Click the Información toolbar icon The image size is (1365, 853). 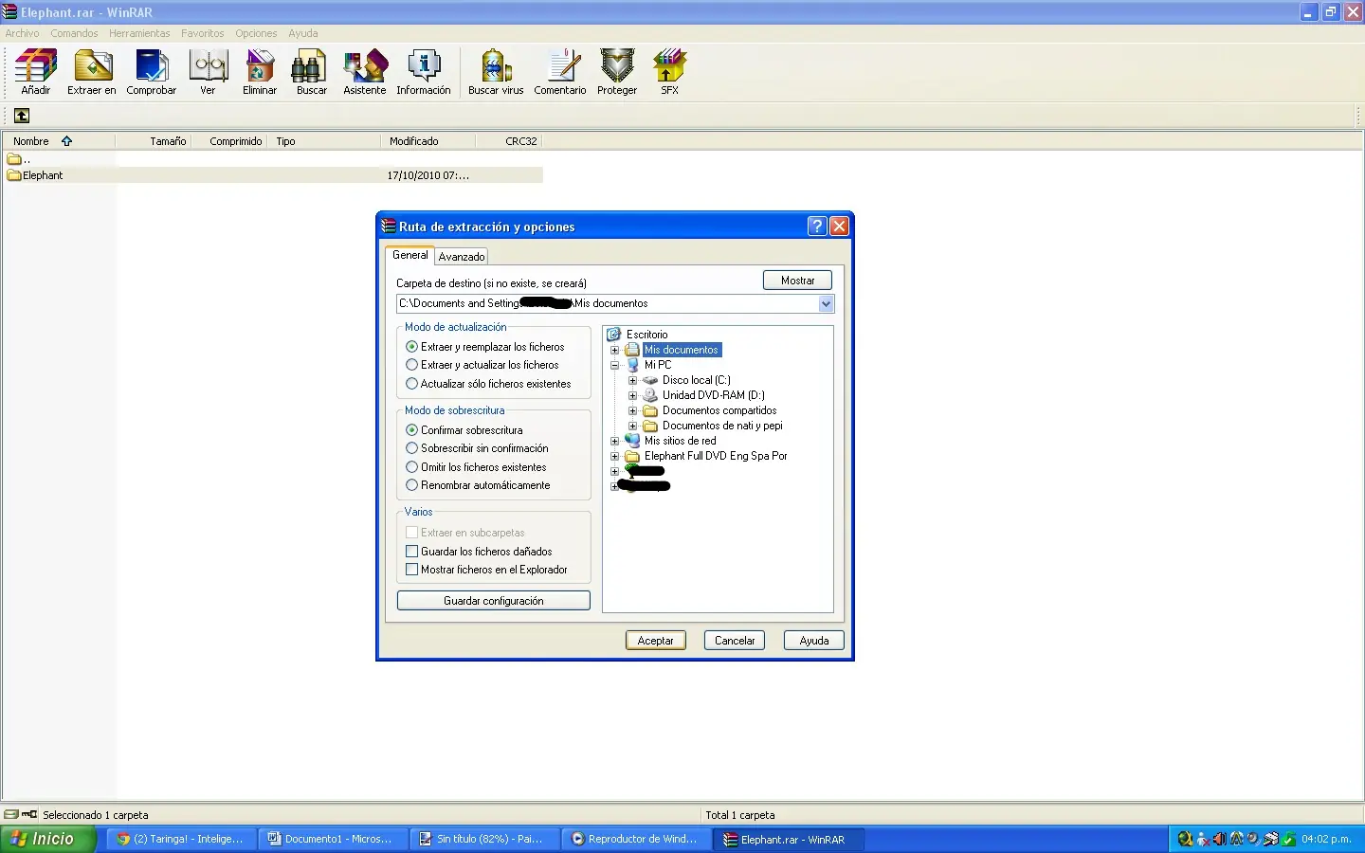pos(424,72)
